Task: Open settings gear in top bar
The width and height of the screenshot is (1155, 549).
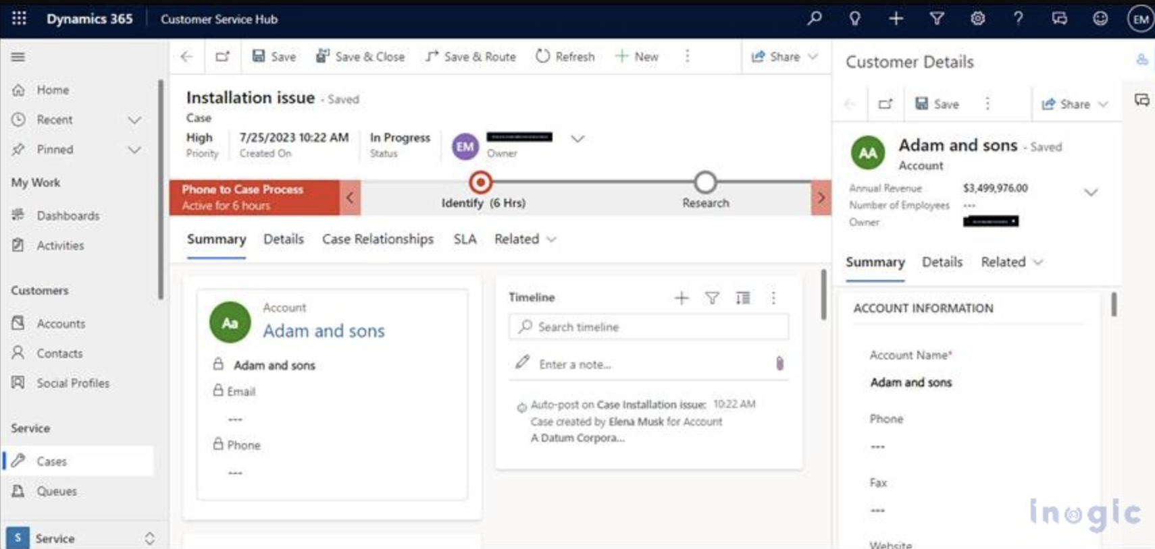Action: point(977,19)
